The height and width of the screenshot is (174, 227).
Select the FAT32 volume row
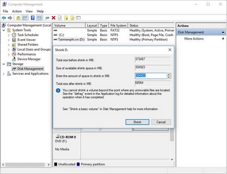(x=113, y=30)
